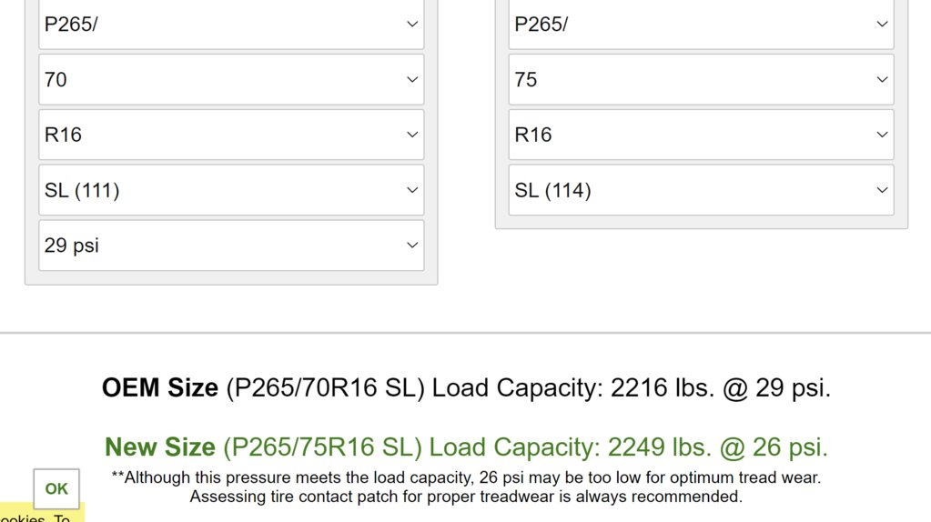
Task: Click chevron arrow beside 29 psi
Action: 412,245
